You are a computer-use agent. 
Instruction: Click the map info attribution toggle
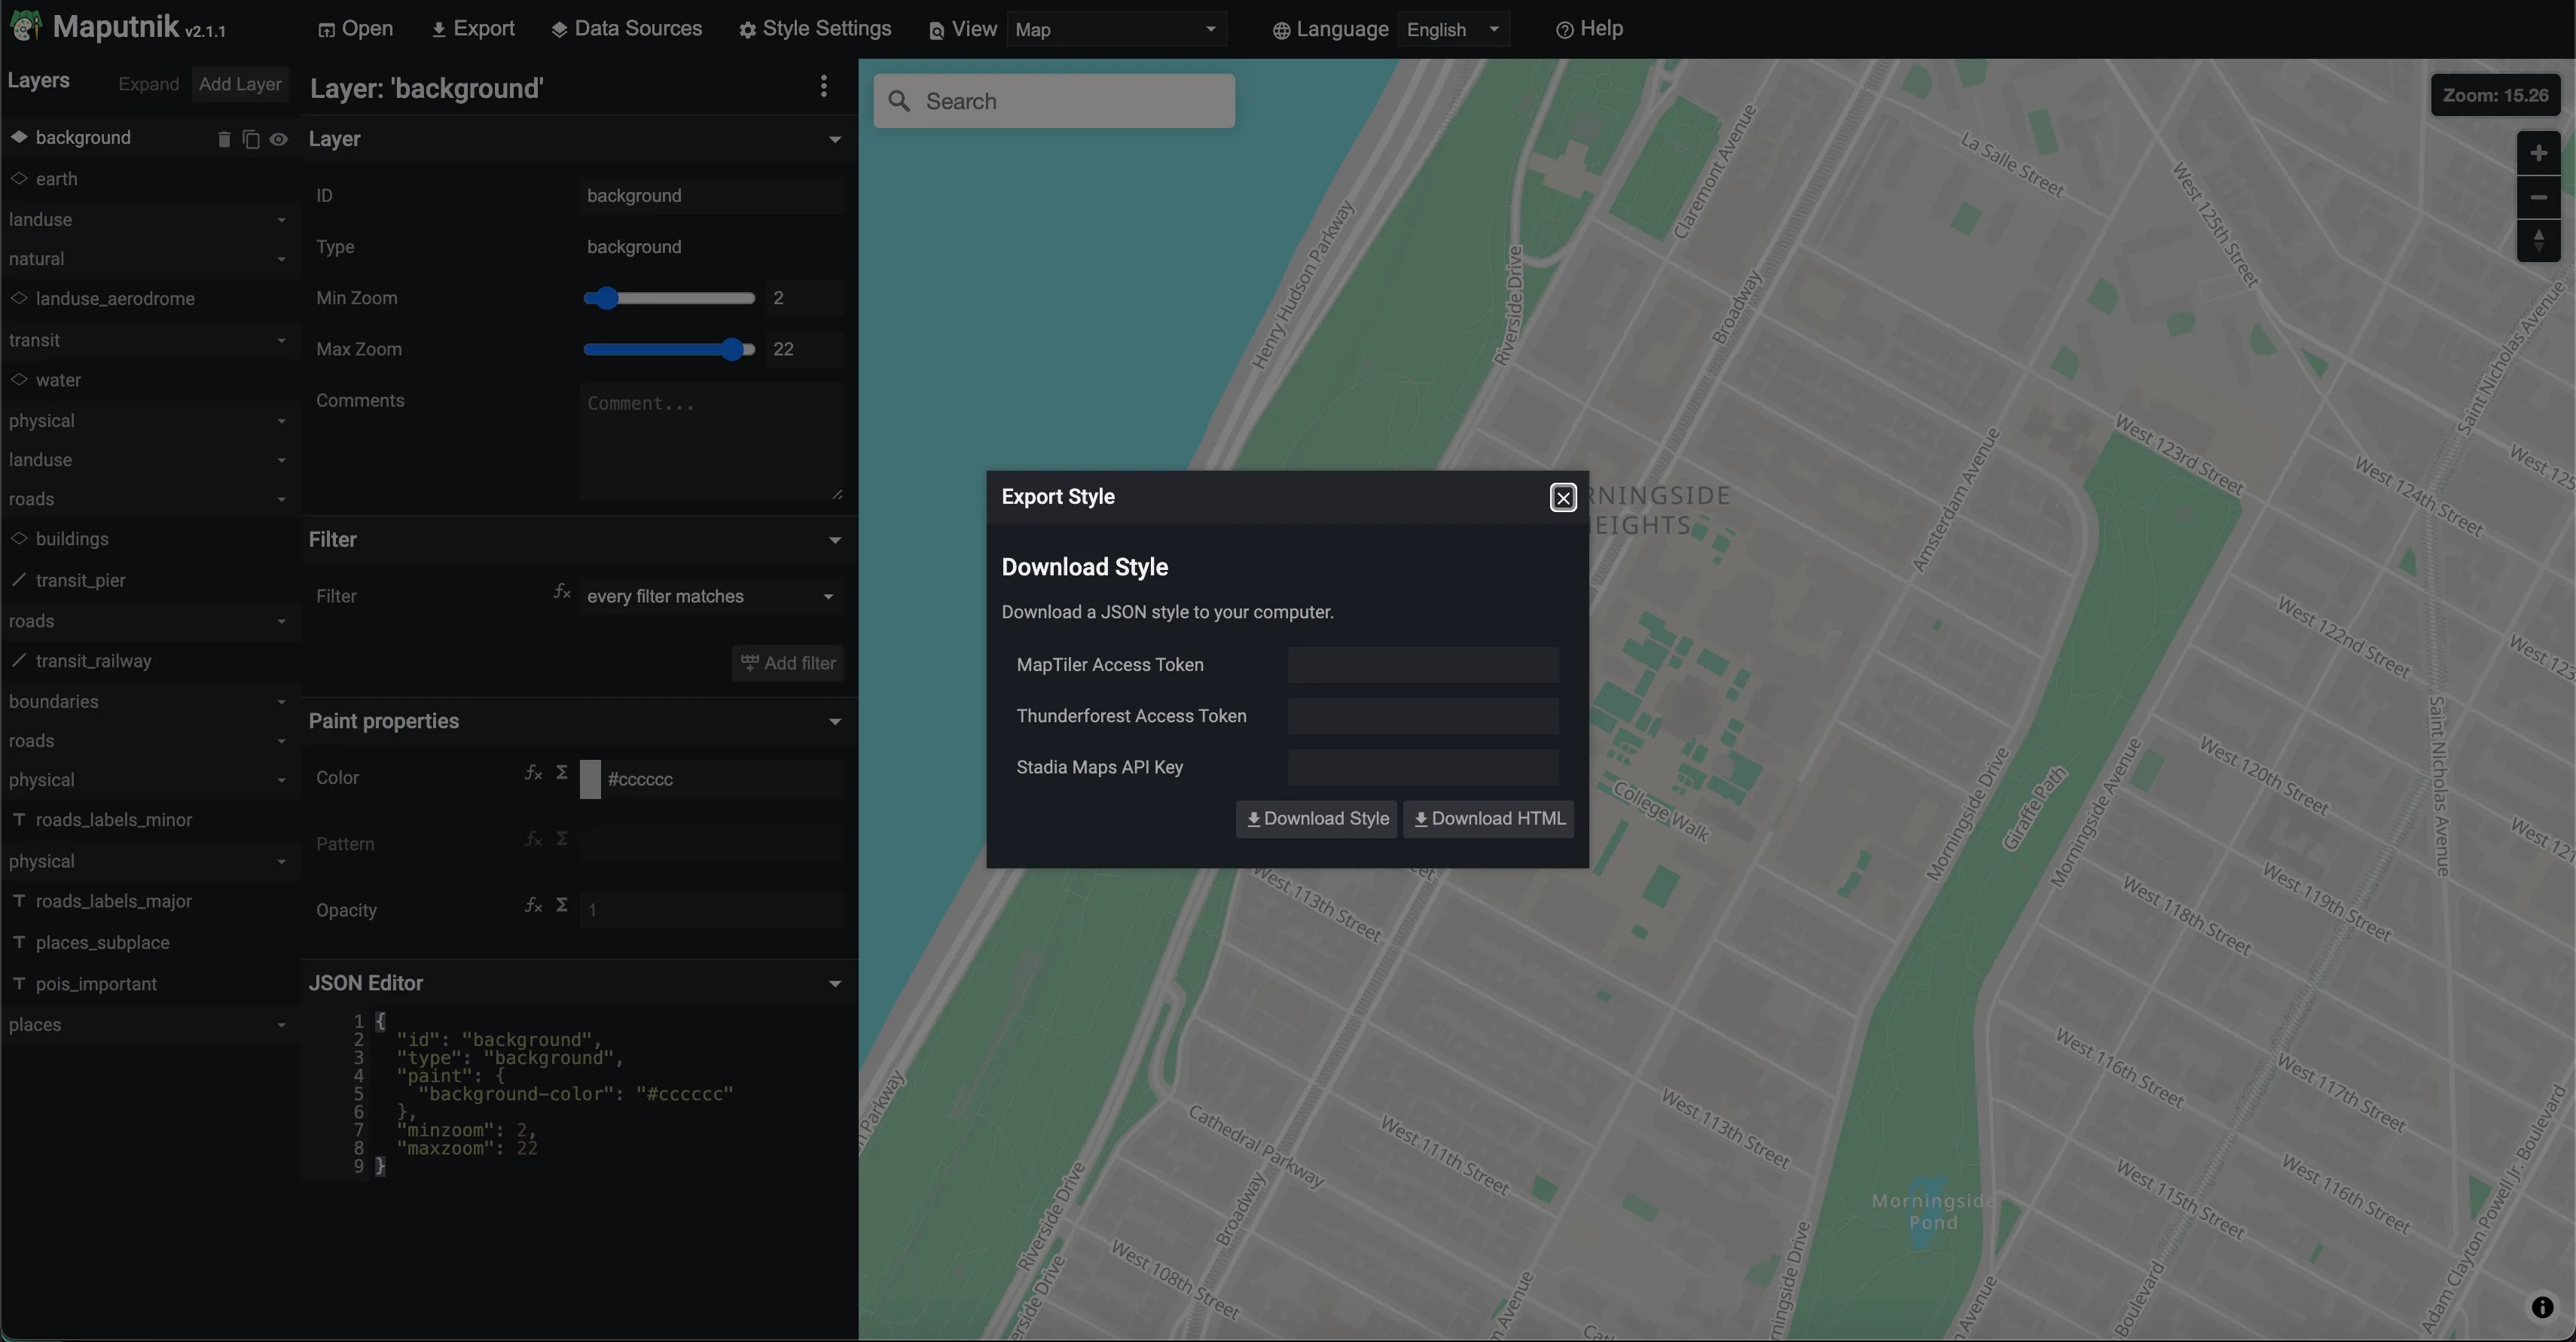coord(2543,1307)
